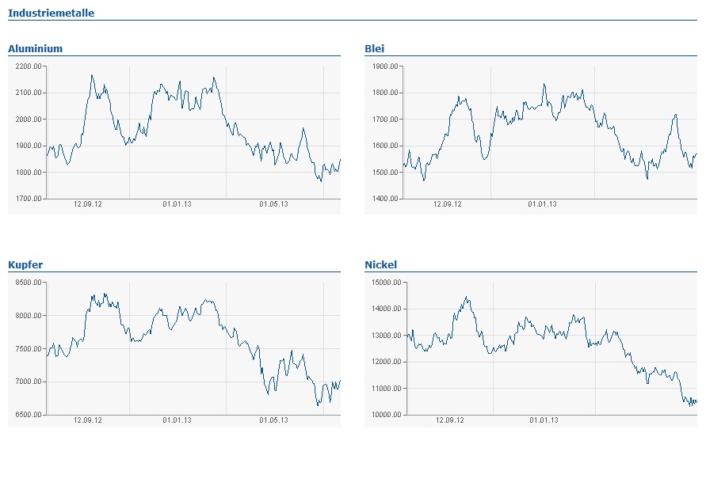Select the Nickel price chart
The image size is (706, 486).
(x=551, y=348)
